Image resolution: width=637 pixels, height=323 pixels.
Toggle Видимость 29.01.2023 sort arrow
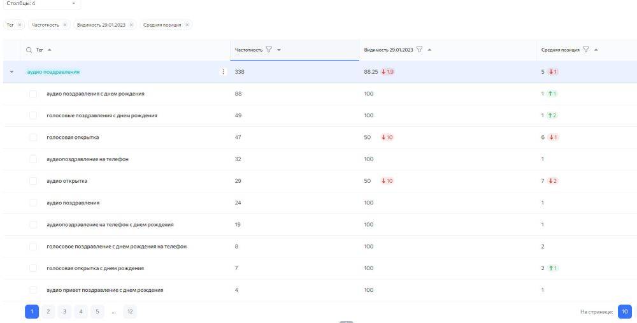point(430,50)
